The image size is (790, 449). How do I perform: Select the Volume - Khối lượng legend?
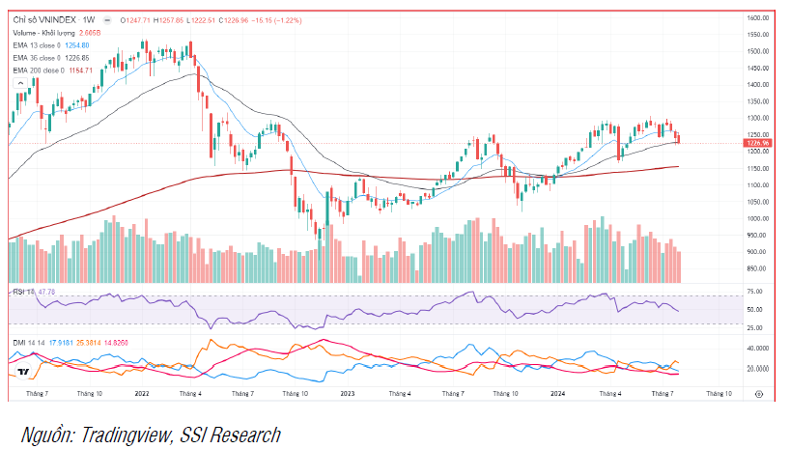(43, 33)
